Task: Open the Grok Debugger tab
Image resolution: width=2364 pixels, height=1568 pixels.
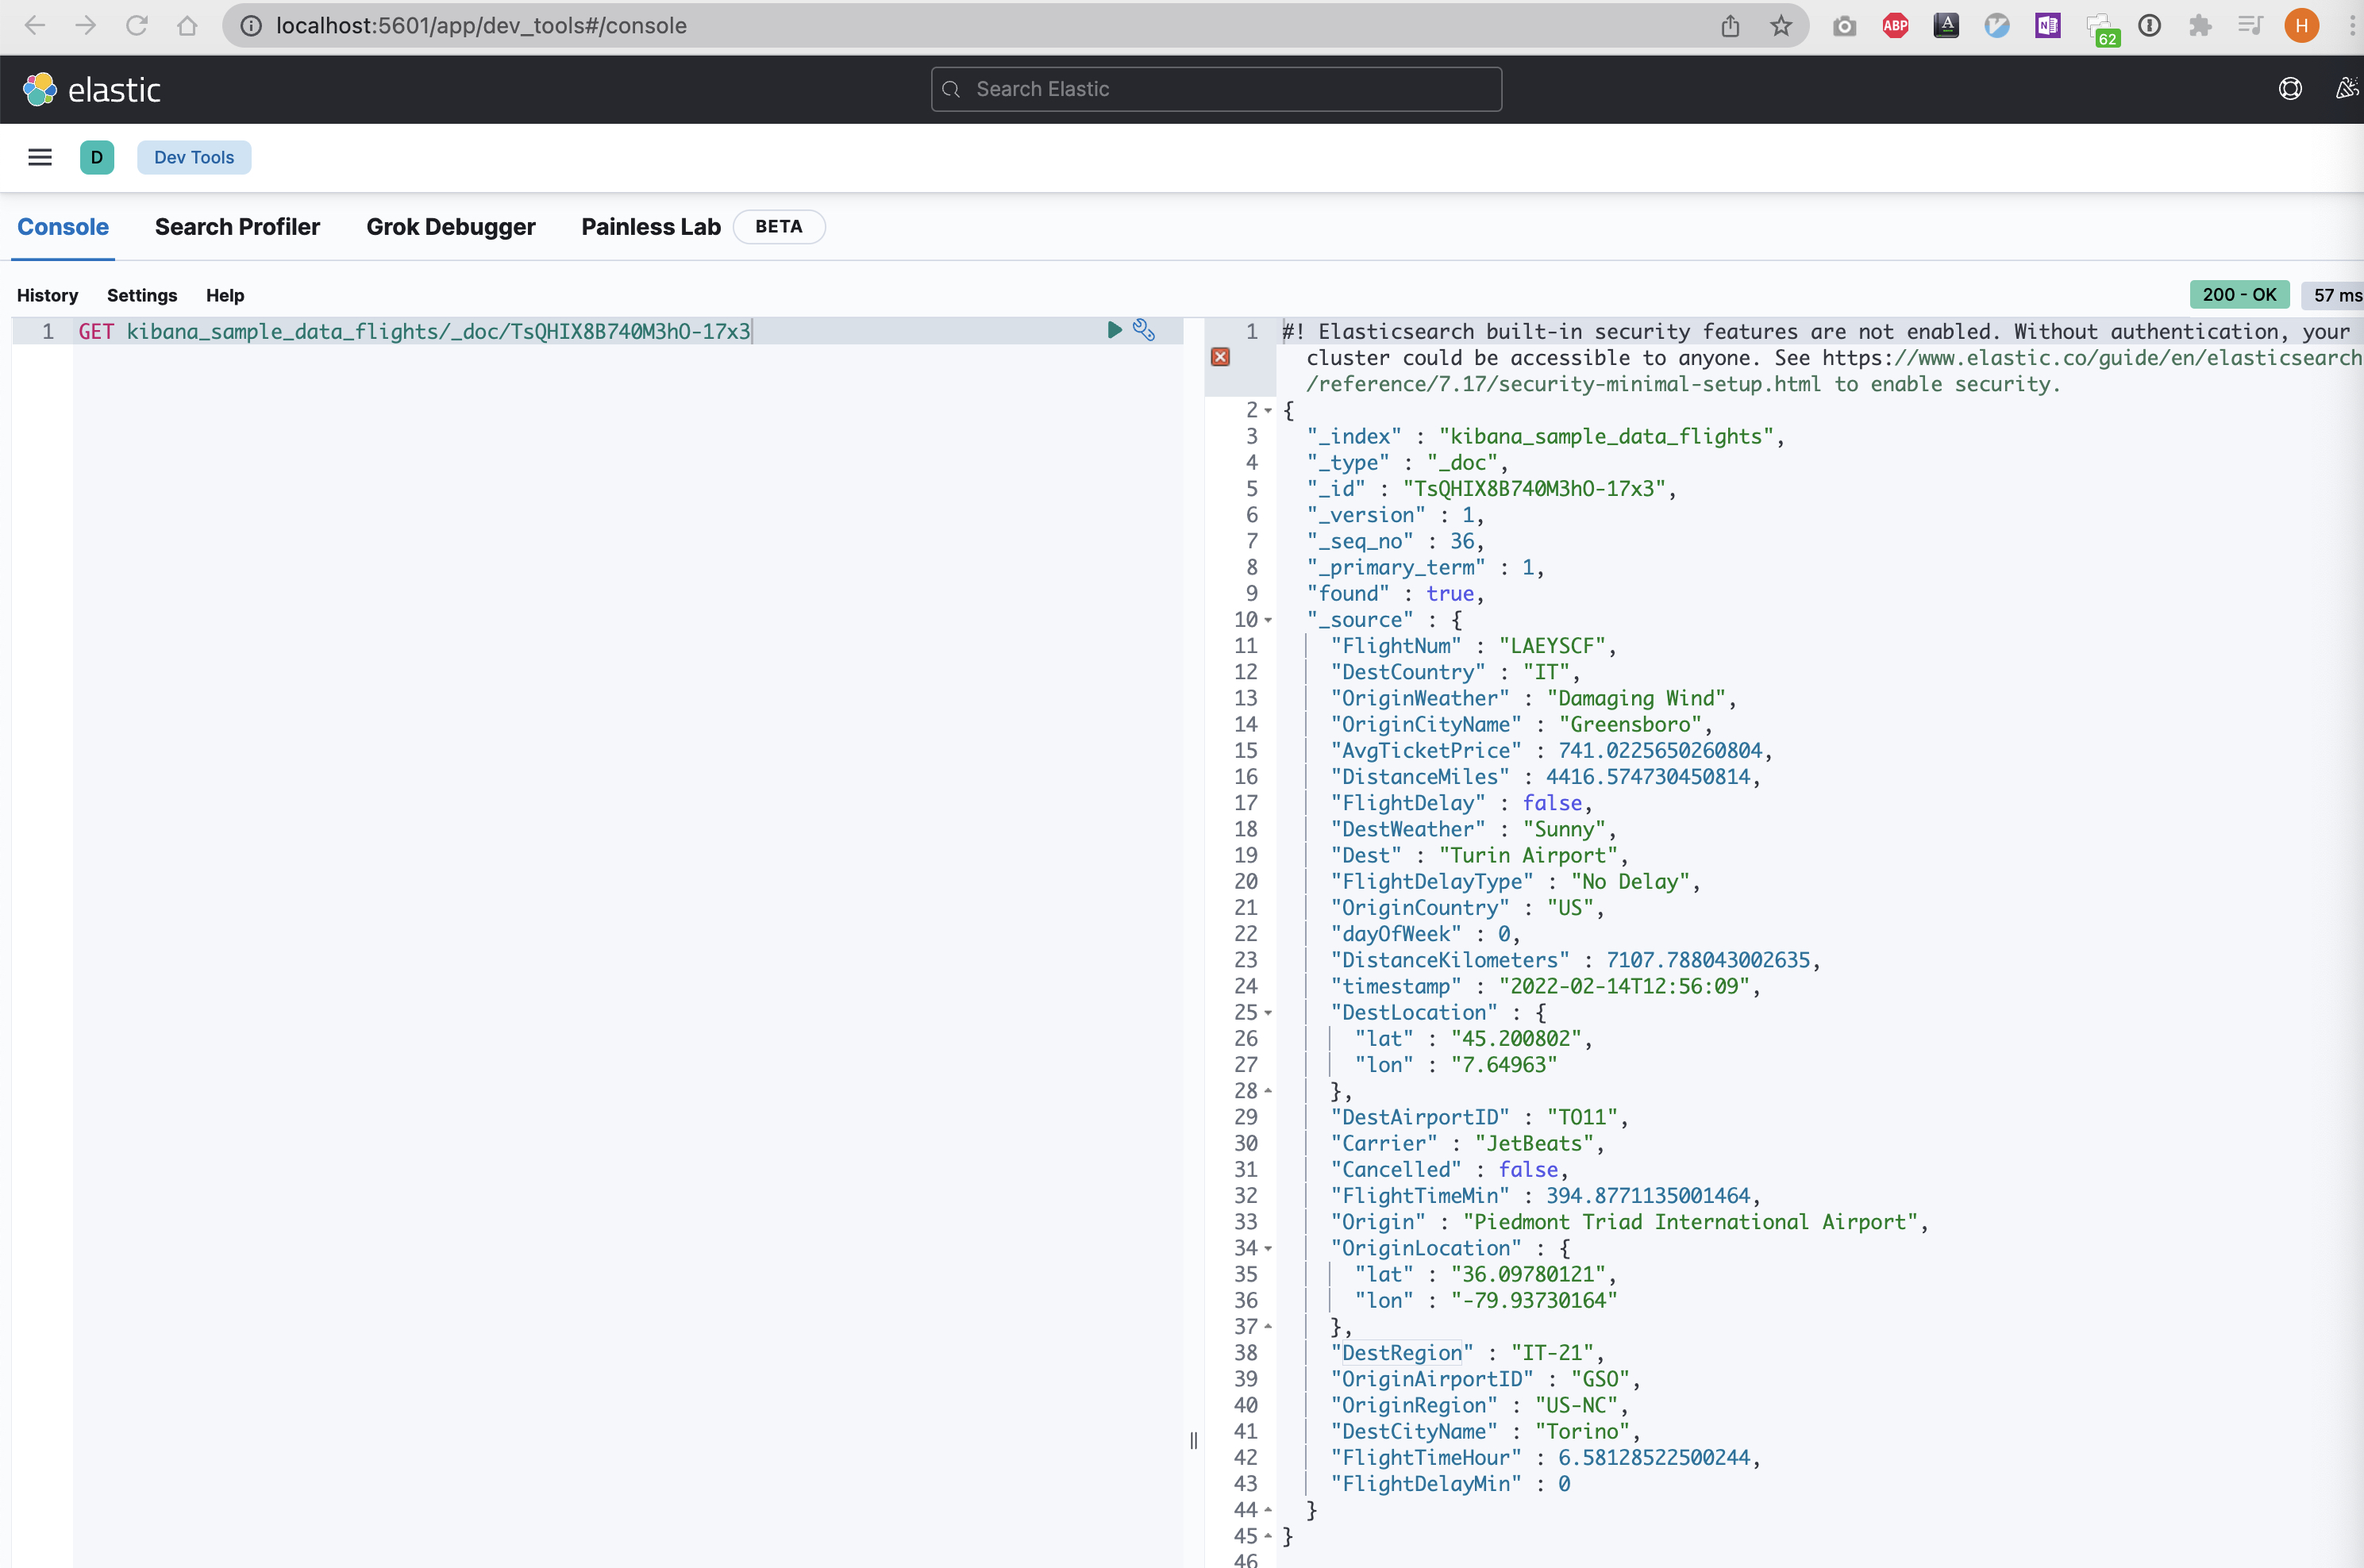Action: pos(451,227)
